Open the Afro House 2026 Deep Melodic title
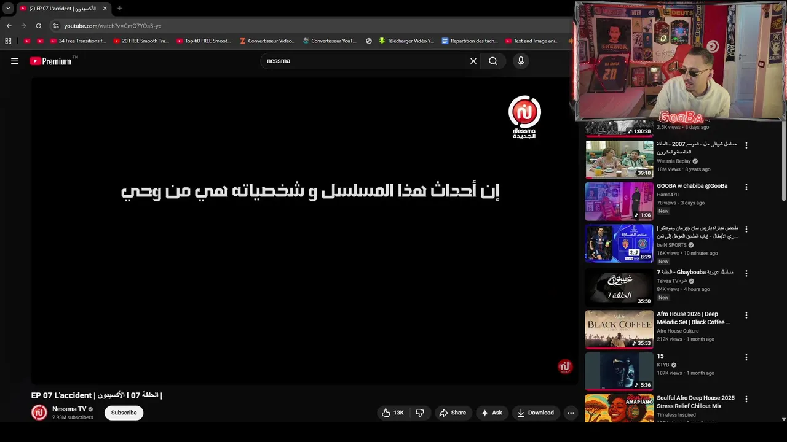 694,318
